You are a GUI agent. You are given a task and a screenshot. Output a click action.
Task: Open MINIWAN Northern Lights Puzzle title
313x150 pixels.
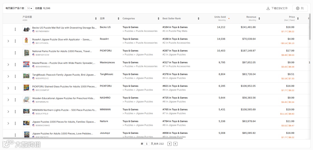(x=64, y=110)
